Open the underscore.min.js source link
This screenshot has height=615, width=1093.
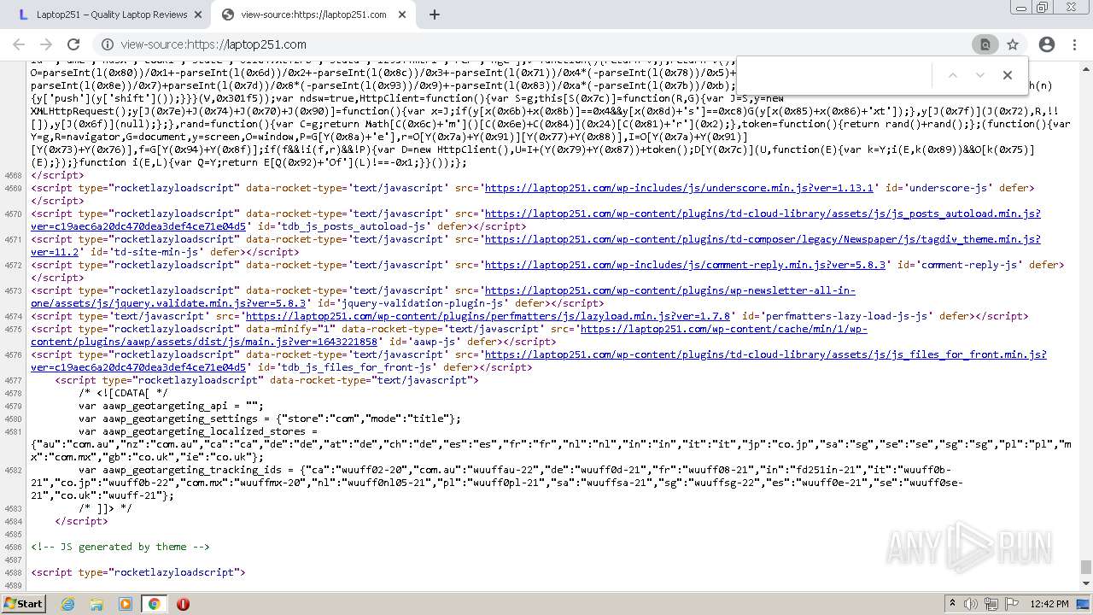(679, 188)
